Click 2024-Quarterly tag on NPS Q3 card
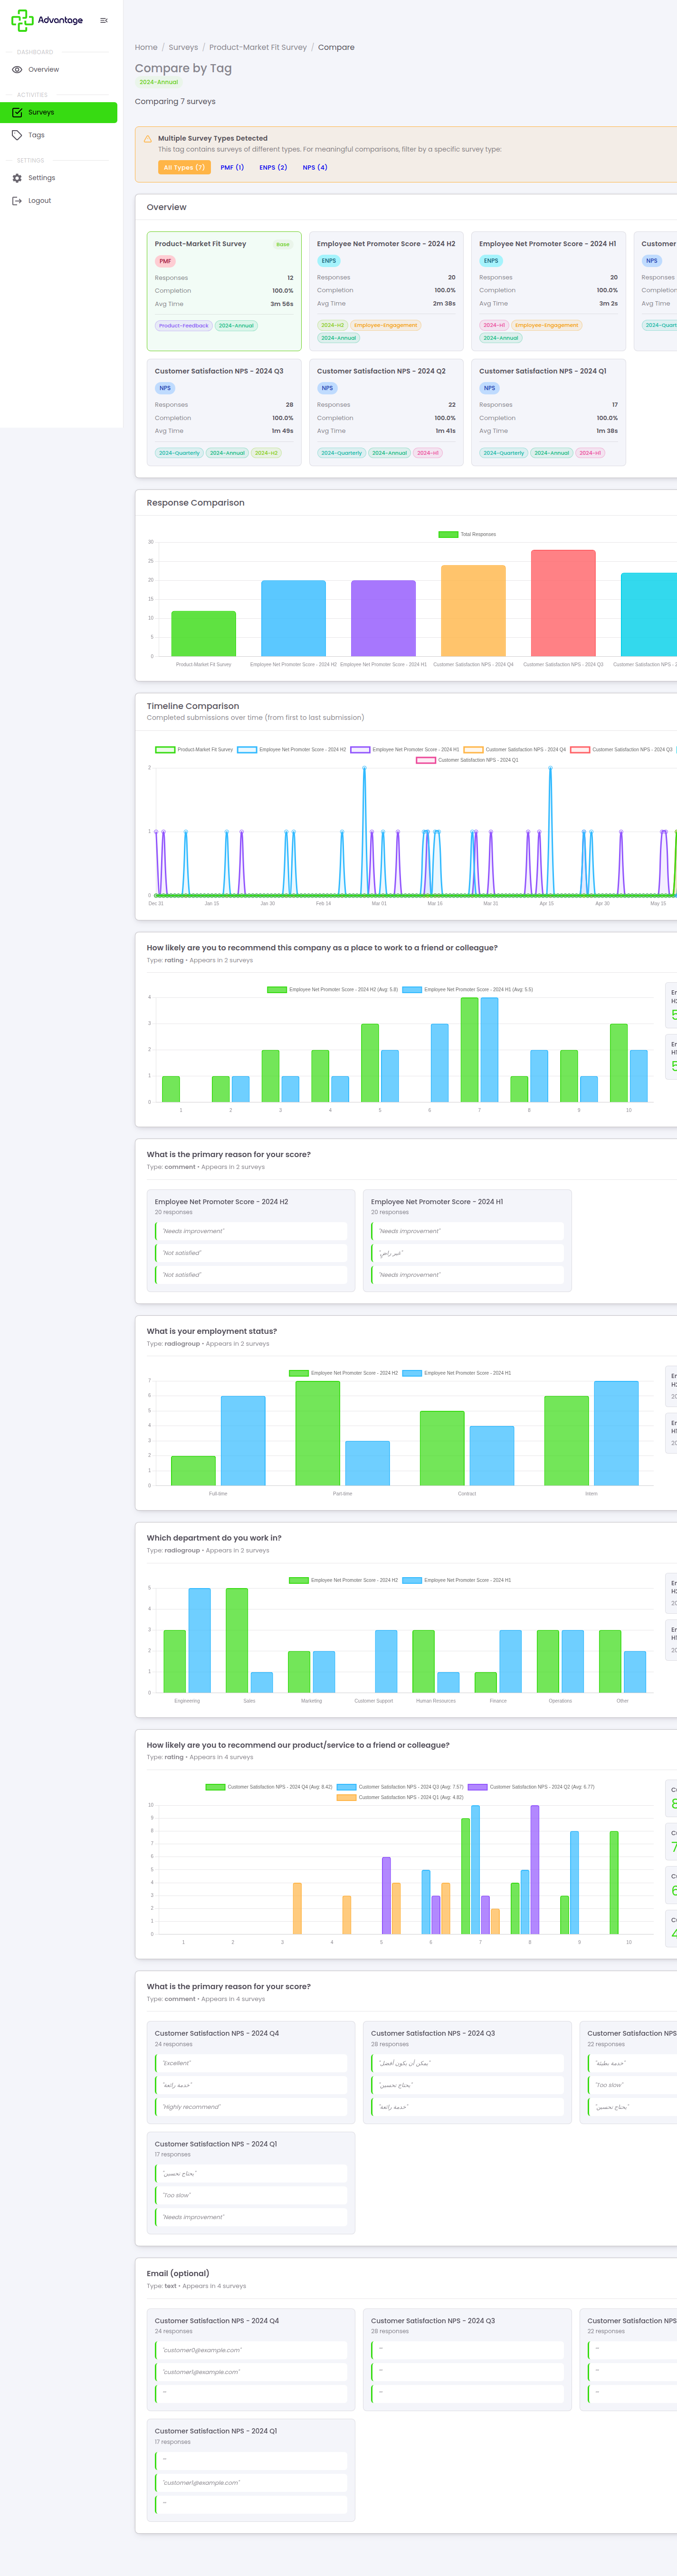The width and height of the screenshot is (677, 2576). (x=179, y=453)
